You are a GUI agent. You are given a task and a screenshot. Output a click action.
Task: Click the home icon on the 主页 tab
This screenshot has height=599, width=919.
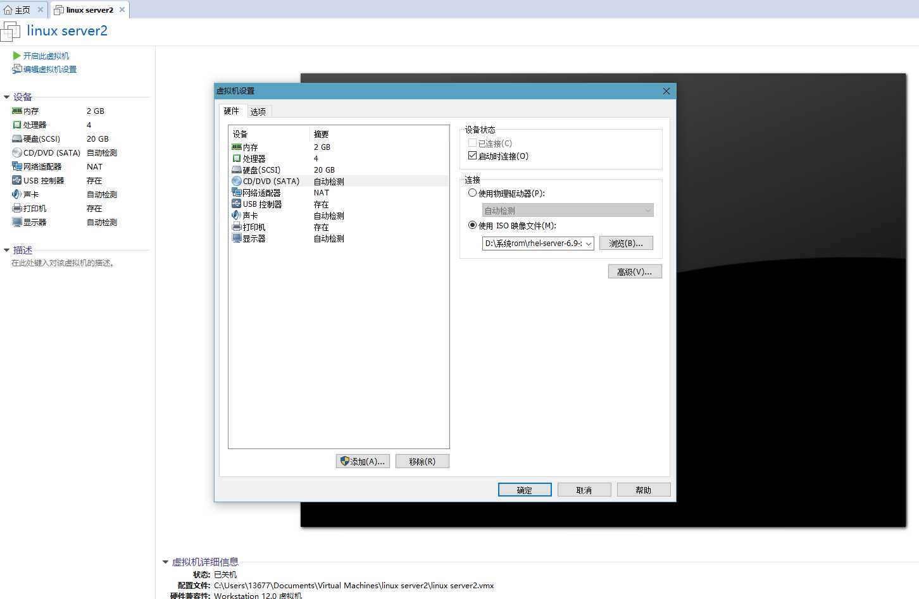point(8,9)
